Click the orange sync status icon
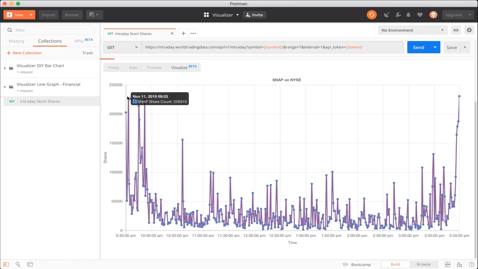Screen dimensions: 478x269 point(372,15)
